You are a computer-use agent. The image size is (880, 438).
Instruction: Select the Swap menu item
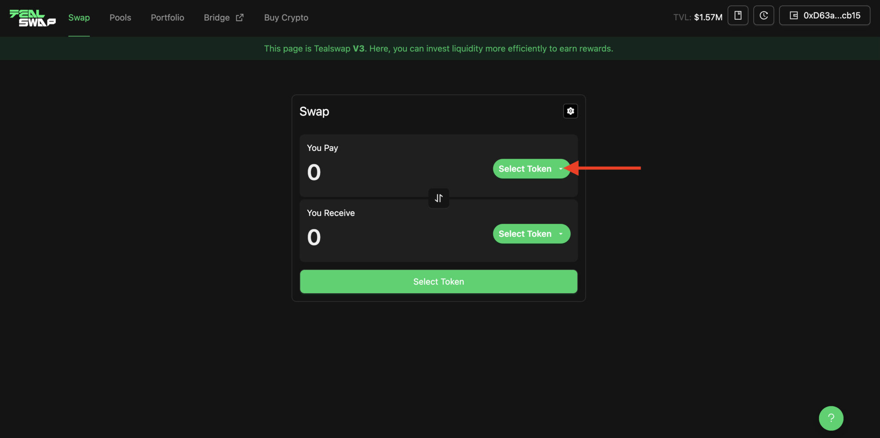[79, 18]
